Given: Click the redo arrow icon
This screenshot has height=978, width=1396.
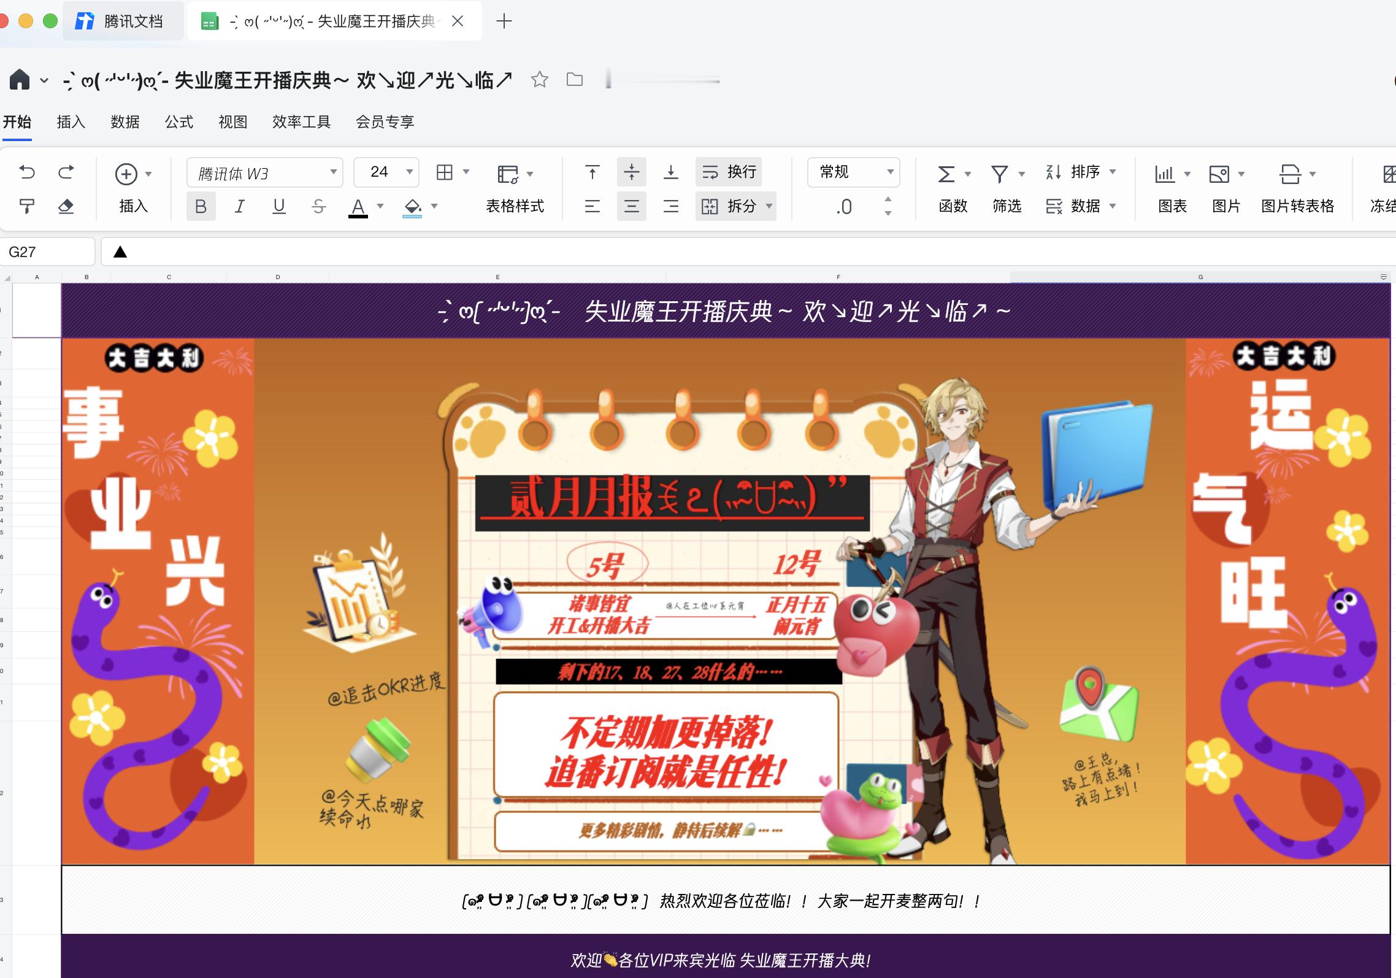Looking at the screenshot, I should pyautogui.click(x=66, y=172).
